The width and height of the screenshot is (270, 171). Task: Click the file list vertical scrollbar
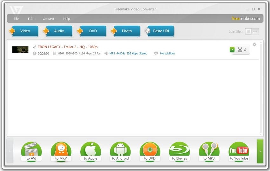[x=261, y=88]
